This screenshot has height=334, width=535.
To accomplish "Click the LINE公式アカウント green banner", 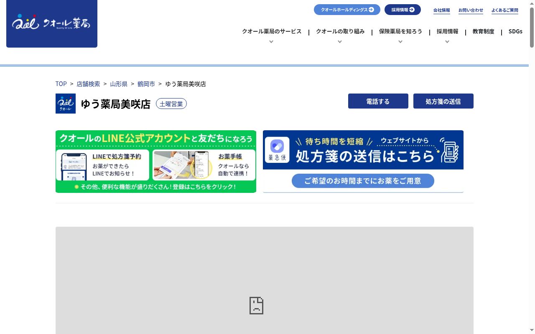I will point(156,162).
